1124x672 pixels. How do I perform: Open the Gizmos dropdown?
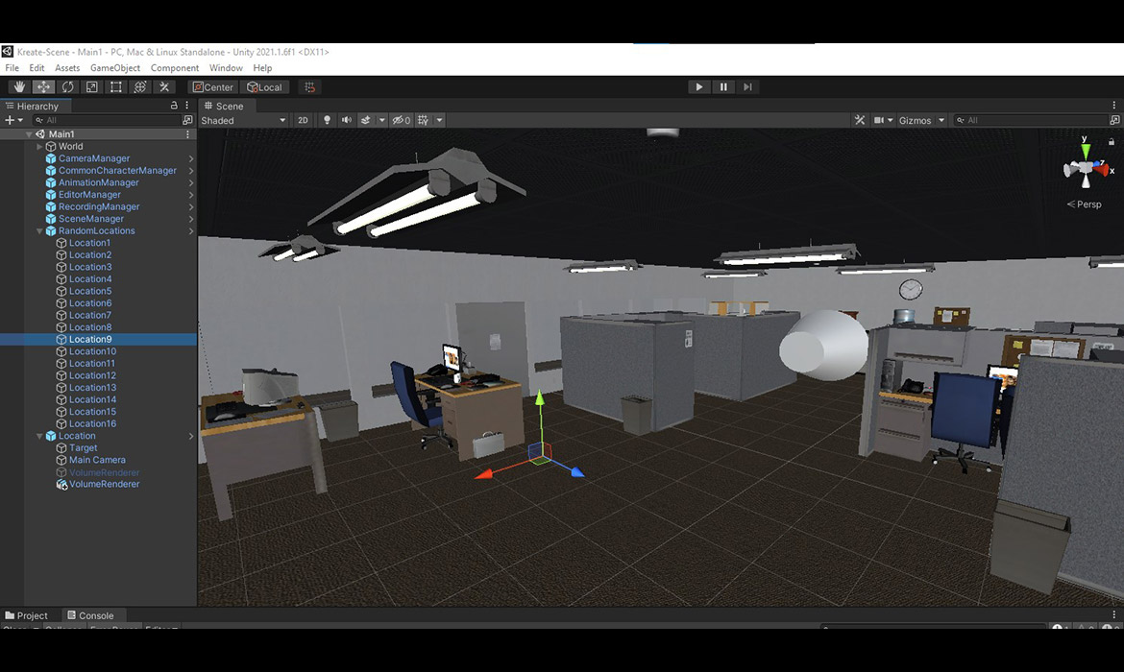pyautogui.click(x=921, y=121)
